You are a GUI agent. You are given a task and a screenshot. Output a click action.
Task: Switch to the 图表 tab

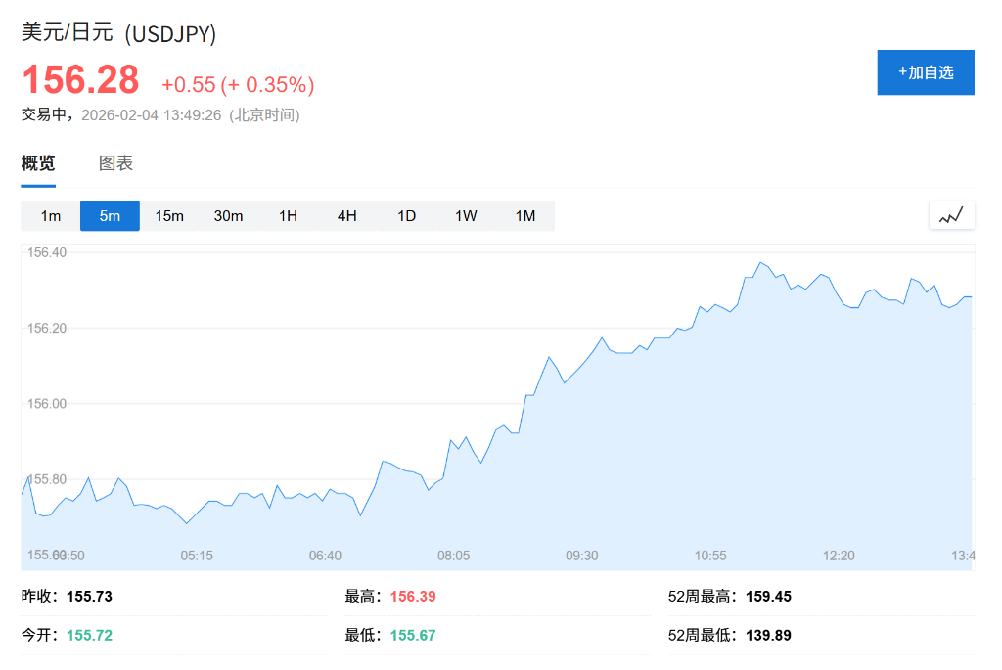[117, 162]
